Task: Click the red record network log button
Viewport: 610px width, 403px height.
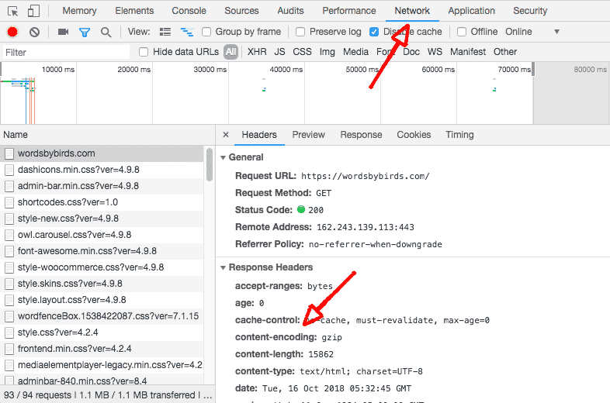Action: click(x=12, y=32)
